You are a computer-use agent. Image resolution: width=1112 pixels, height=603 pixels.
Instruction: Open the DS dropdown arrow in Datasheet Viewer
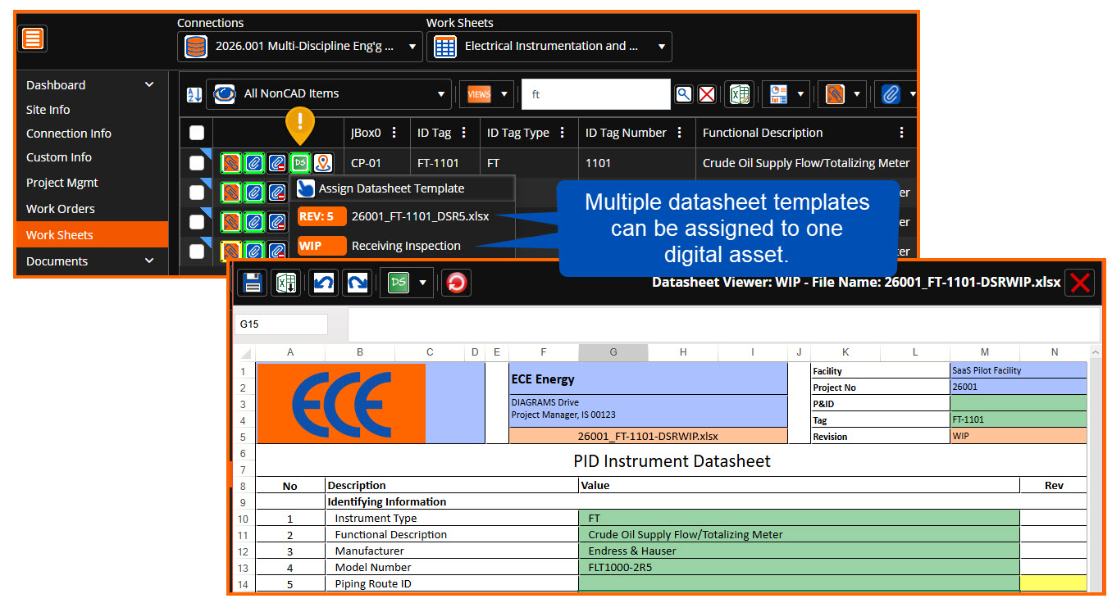(x=422, y=283)
